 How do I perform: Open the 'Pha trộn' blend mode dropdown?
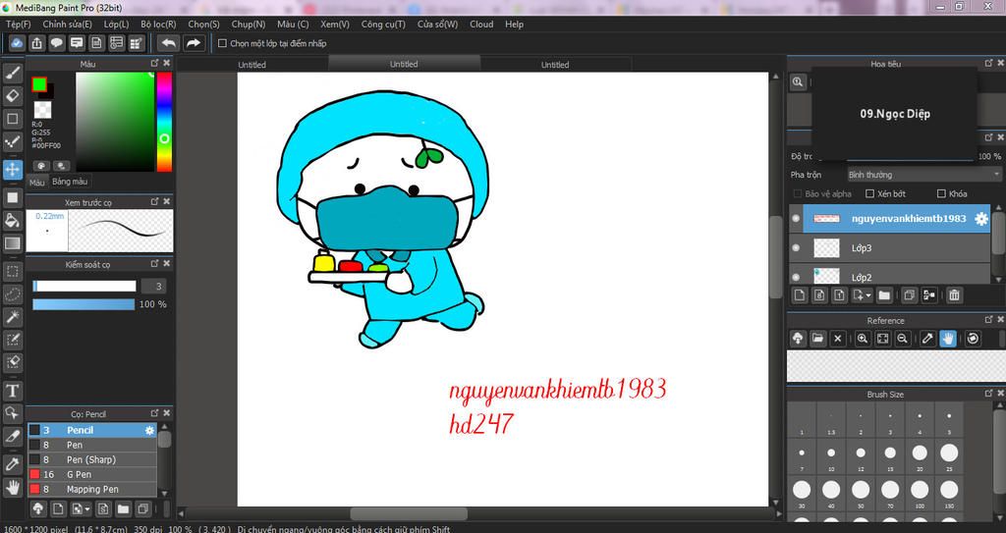tap(923, 175)
